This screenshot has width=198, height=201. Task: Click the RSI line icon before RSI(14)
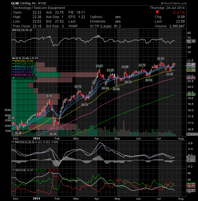tap(13, 30)
